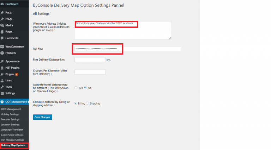Open Delivery Map Options submenu item
The height and width of the screenshot is (150, 271).
click(x=13, y=145)
